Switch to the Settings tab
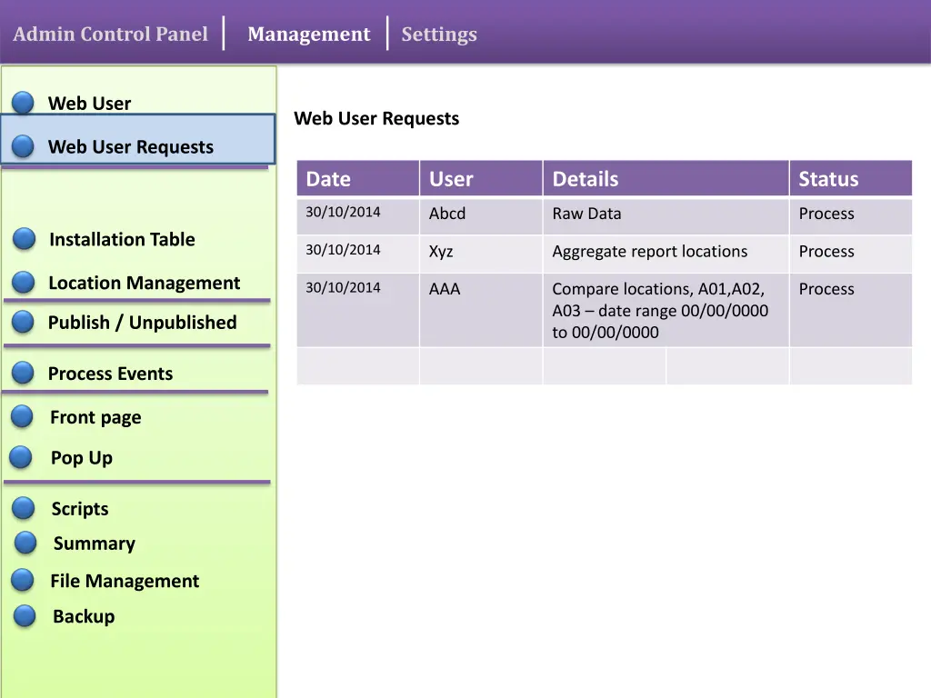931x698 pixels. [x=439, y=35]
